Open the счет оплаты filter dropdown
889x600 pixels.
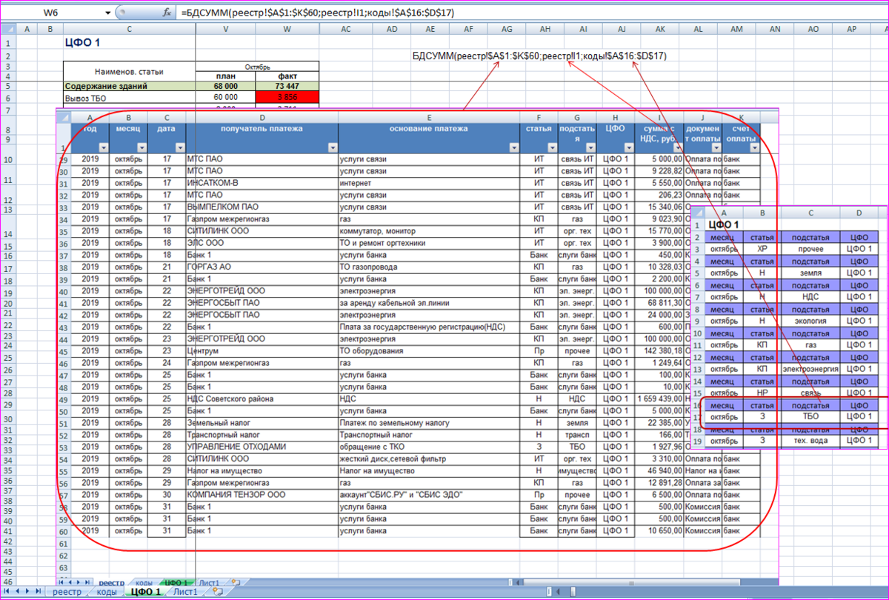pos(753,147)
